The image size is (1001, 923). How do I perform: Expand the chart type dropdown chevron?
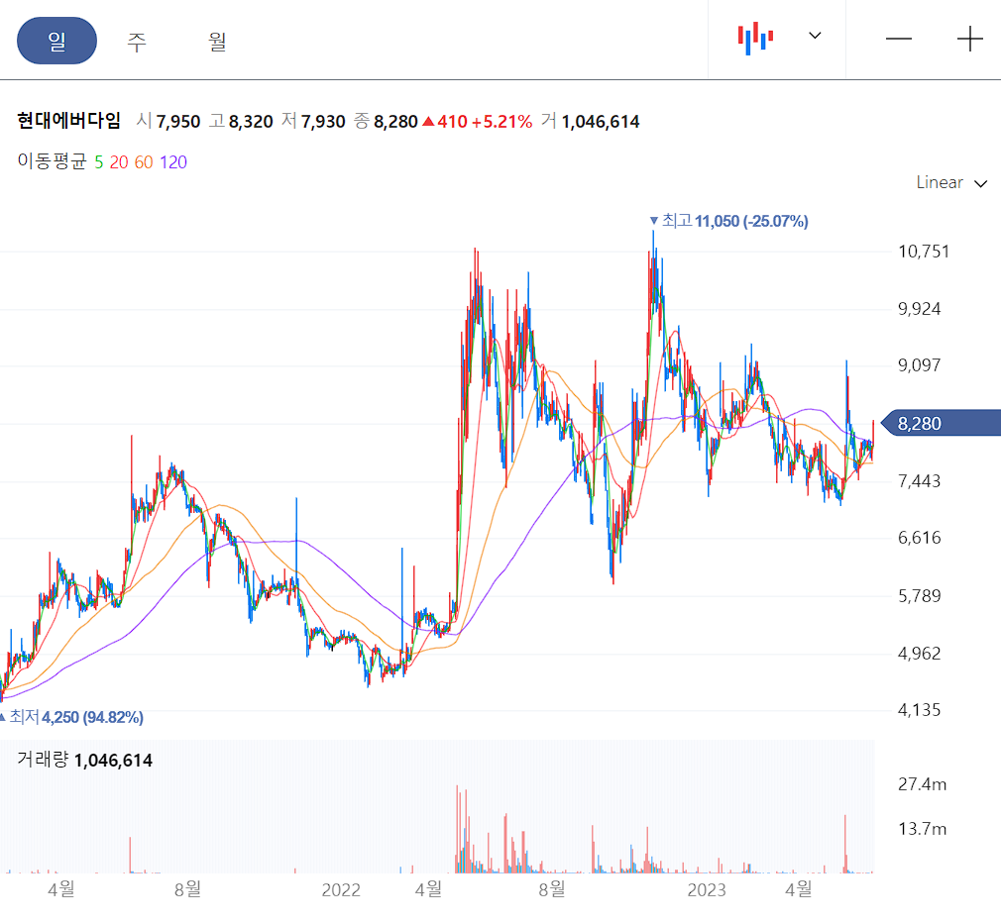pyautogui.click(x=815, y=36)
